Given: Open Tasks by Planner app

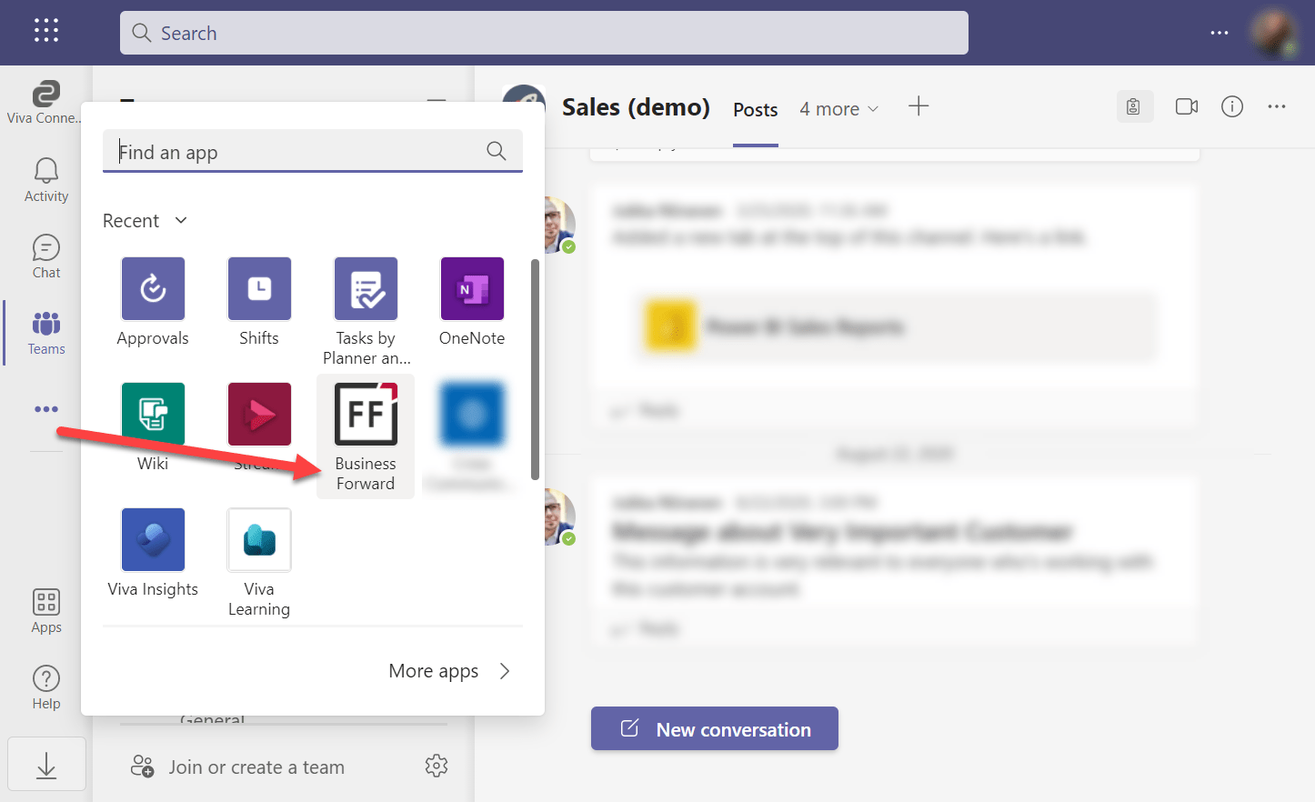Looking at the screenshot, I should pyautogui.click(x=366, y=288).
